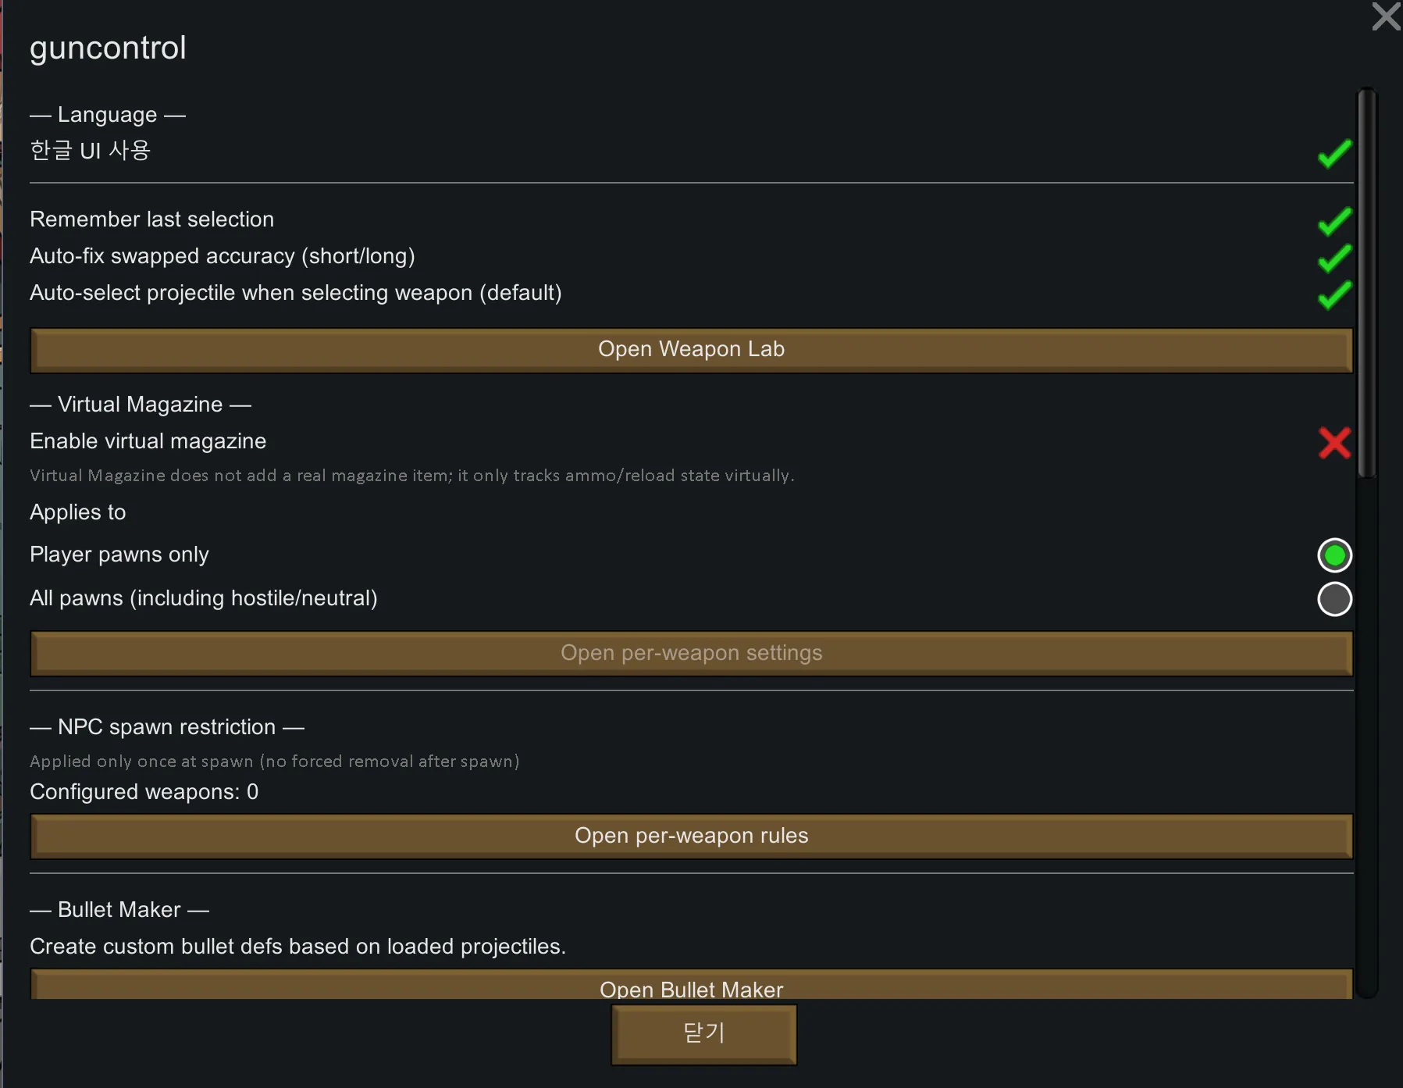1403x1088 pixels.
Task: Disable Auto-fix swapped accuracy checkmark
Action: point(1334,258)
